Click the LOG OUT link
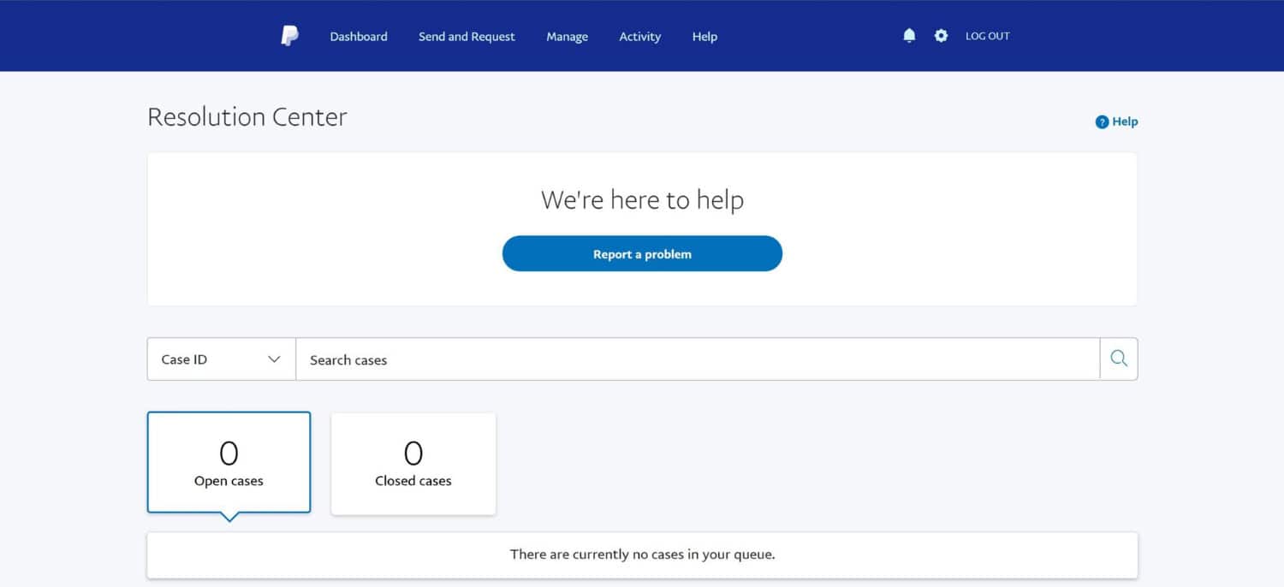Viewport: 1284px width, 587px height. pos(988,36)
